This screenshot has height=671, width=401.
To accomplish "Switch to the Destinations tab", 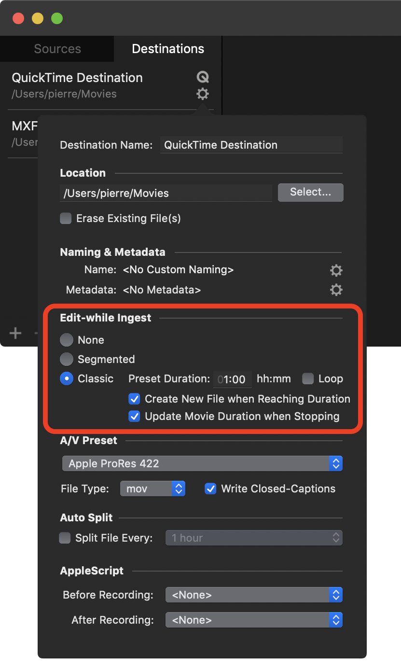I will click(168, 49).
